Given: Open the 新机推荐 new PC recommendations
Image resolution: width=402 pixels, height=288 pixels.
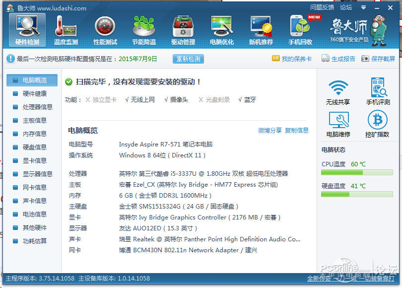Looking at the screenshot, I should click(261, 30).
